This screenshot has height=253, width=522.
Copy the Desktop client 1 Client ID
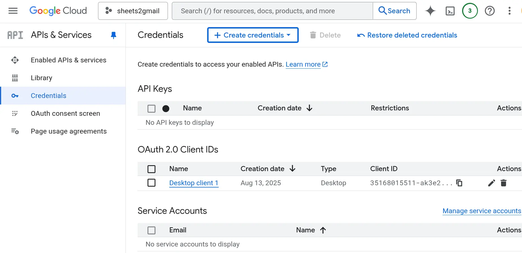[459, 183]
